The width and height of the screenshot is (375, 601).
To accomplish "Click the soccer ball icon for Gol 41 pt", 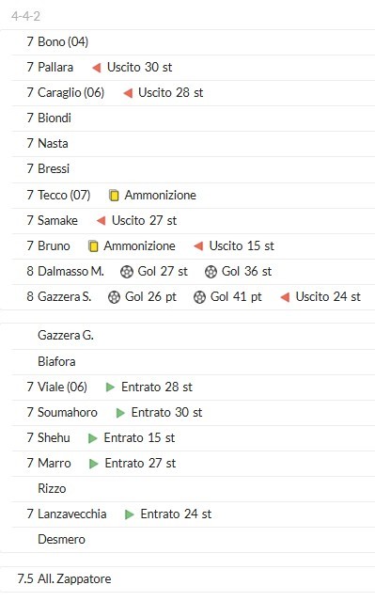I will tap(199, 297).
